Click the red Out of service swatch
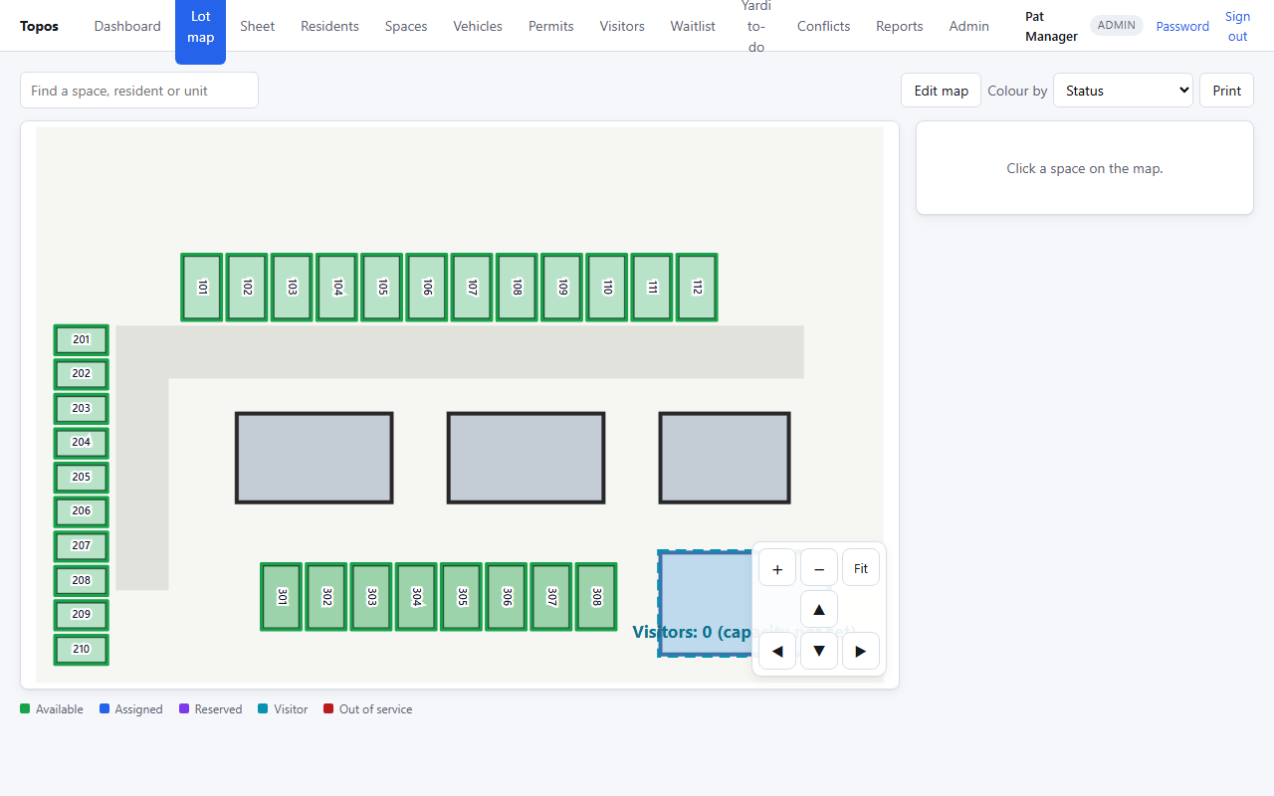 point(328,709)
